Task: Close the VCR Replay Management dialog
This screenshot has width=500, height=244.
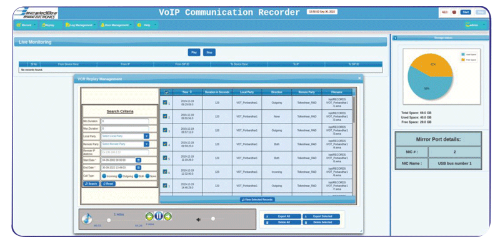Action: click(359, 78)
